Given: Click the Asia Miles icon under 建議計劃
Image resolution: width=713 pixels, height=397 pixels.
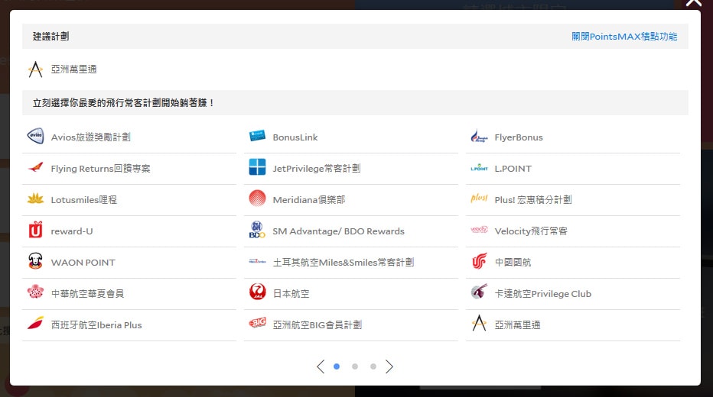Looking at the screenshot, I should pos(35,69).
